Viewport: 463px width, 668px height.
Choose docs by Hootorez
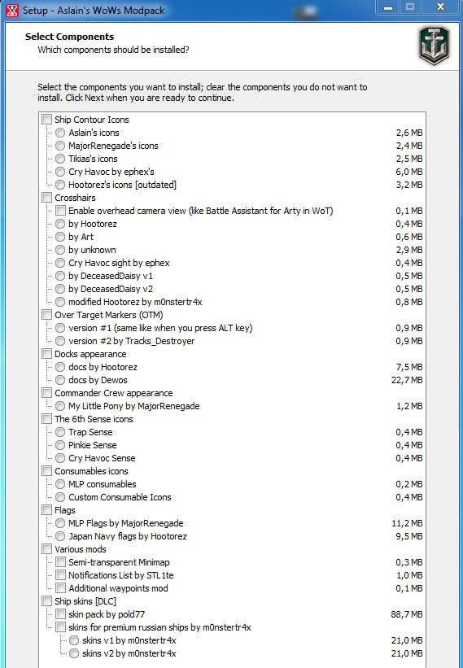(x=60, y=367)
